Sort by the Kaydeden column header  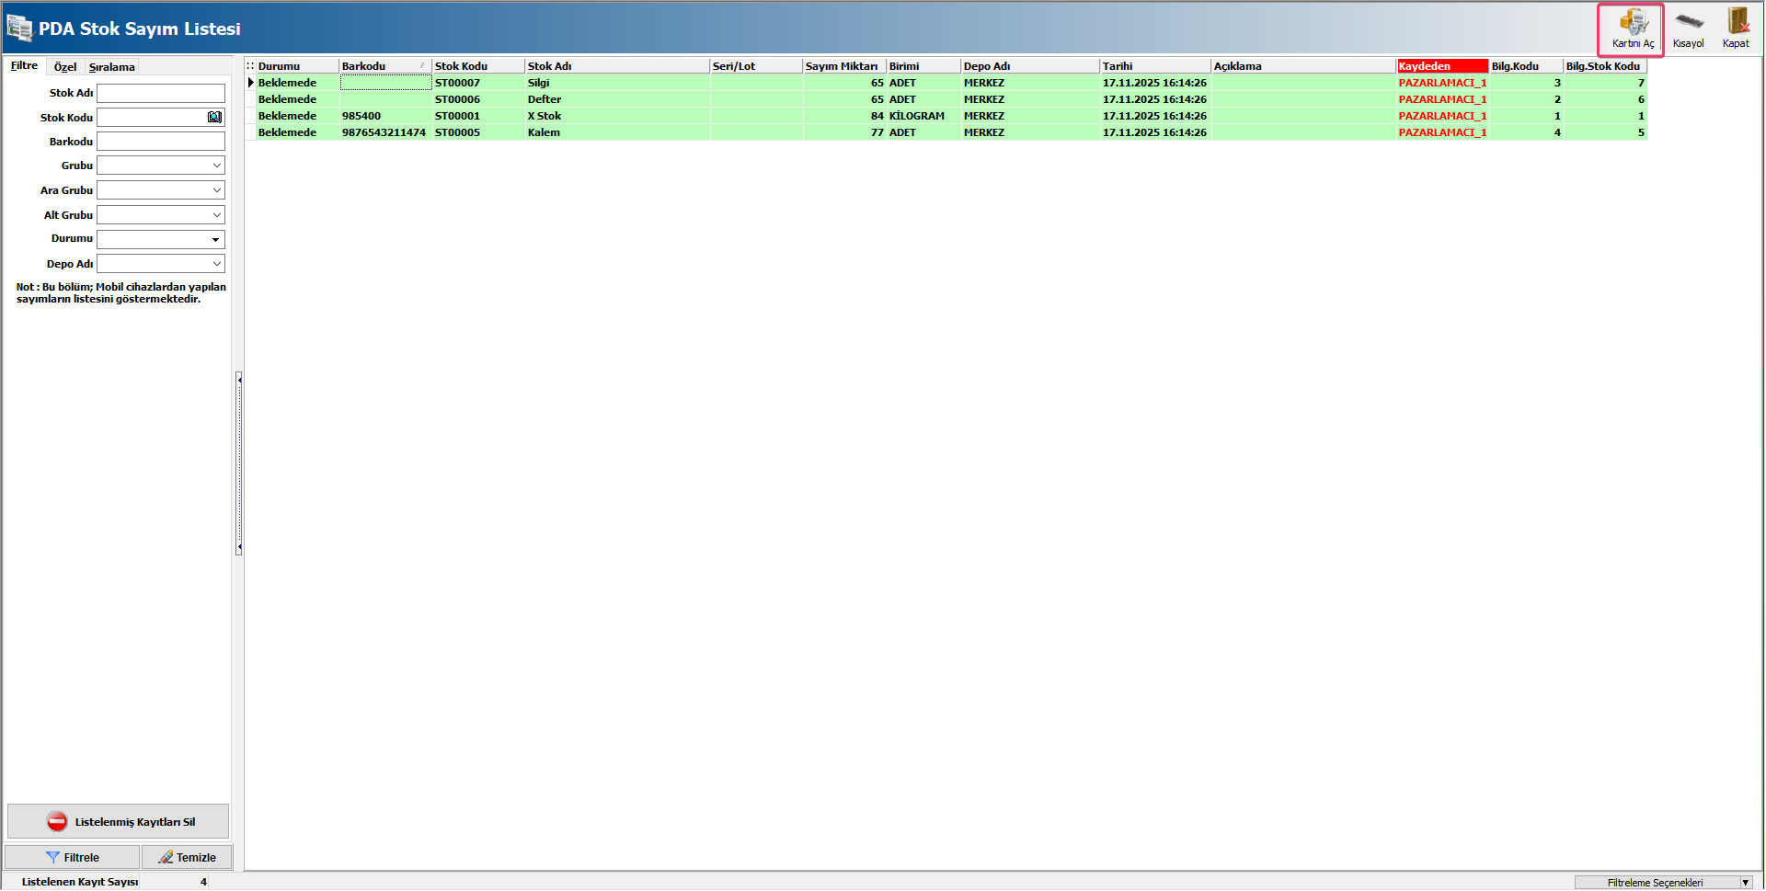coord(1441,66)
